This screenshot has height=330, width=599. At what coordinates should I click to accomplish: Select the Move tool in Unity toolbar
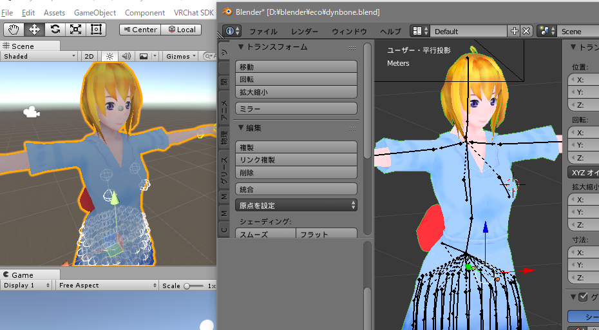pos(34,30)
